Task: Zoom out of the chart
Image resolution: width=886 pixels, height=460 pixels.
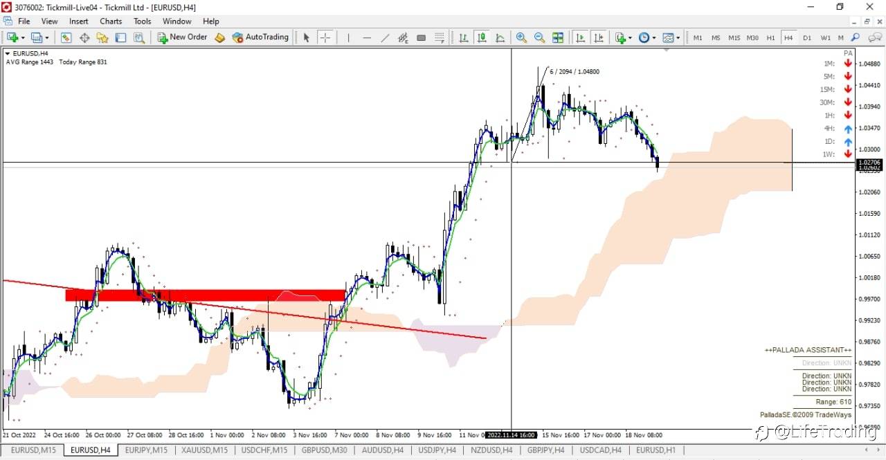Action: pos(539,37)
